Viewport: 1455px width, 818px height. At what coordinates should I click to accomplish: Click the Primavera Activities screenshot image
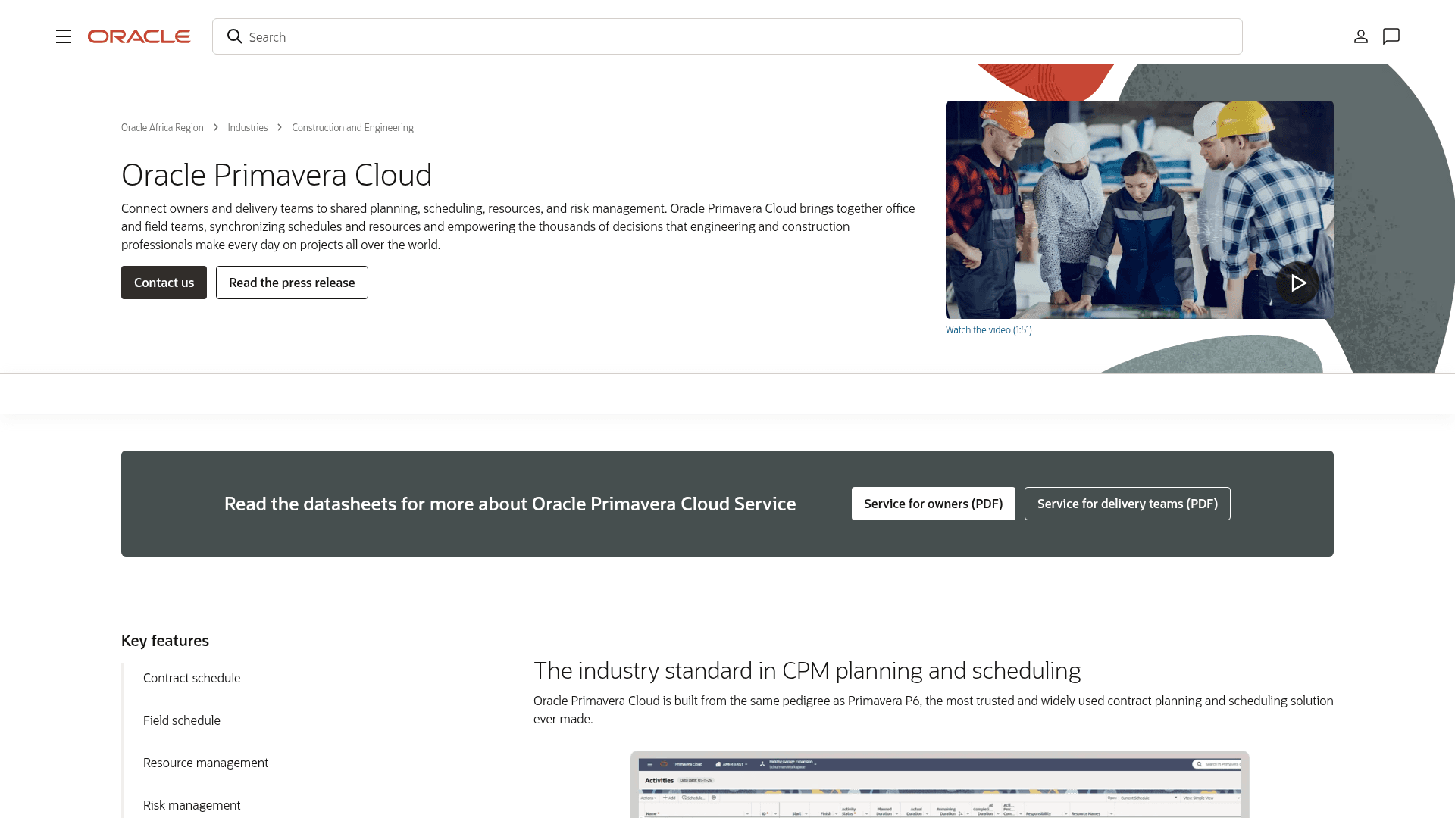point(940,785)
